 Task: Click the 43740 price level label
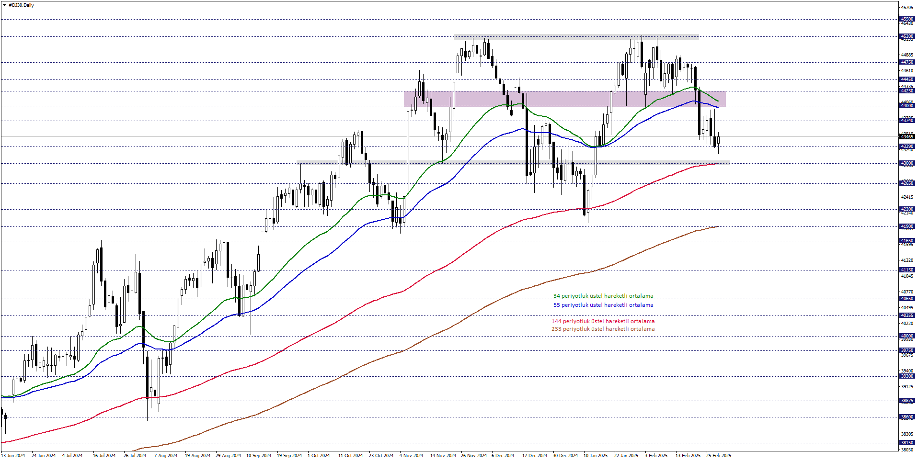click(x=907, y=121)
